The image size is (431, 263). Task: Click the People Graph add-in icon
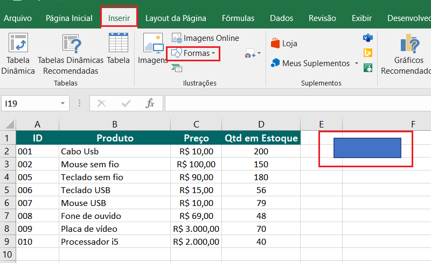coord(368,67)
